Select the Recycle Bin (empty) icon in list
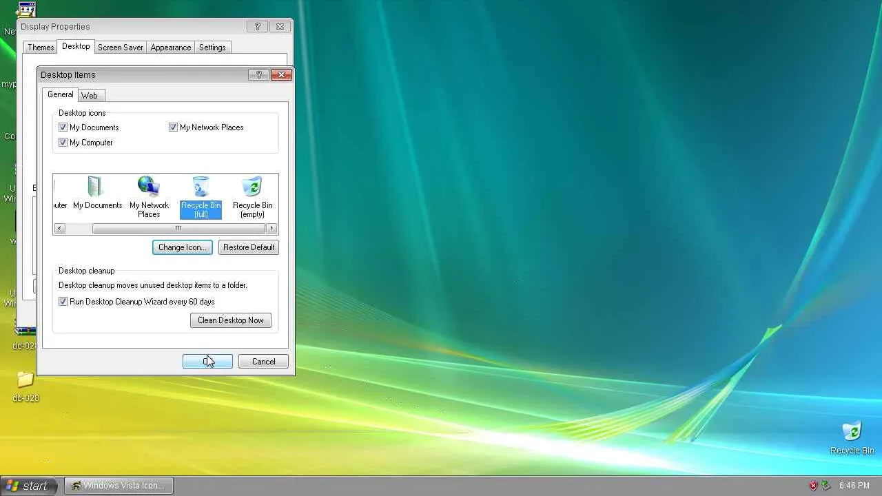 [x=252, y=197]
